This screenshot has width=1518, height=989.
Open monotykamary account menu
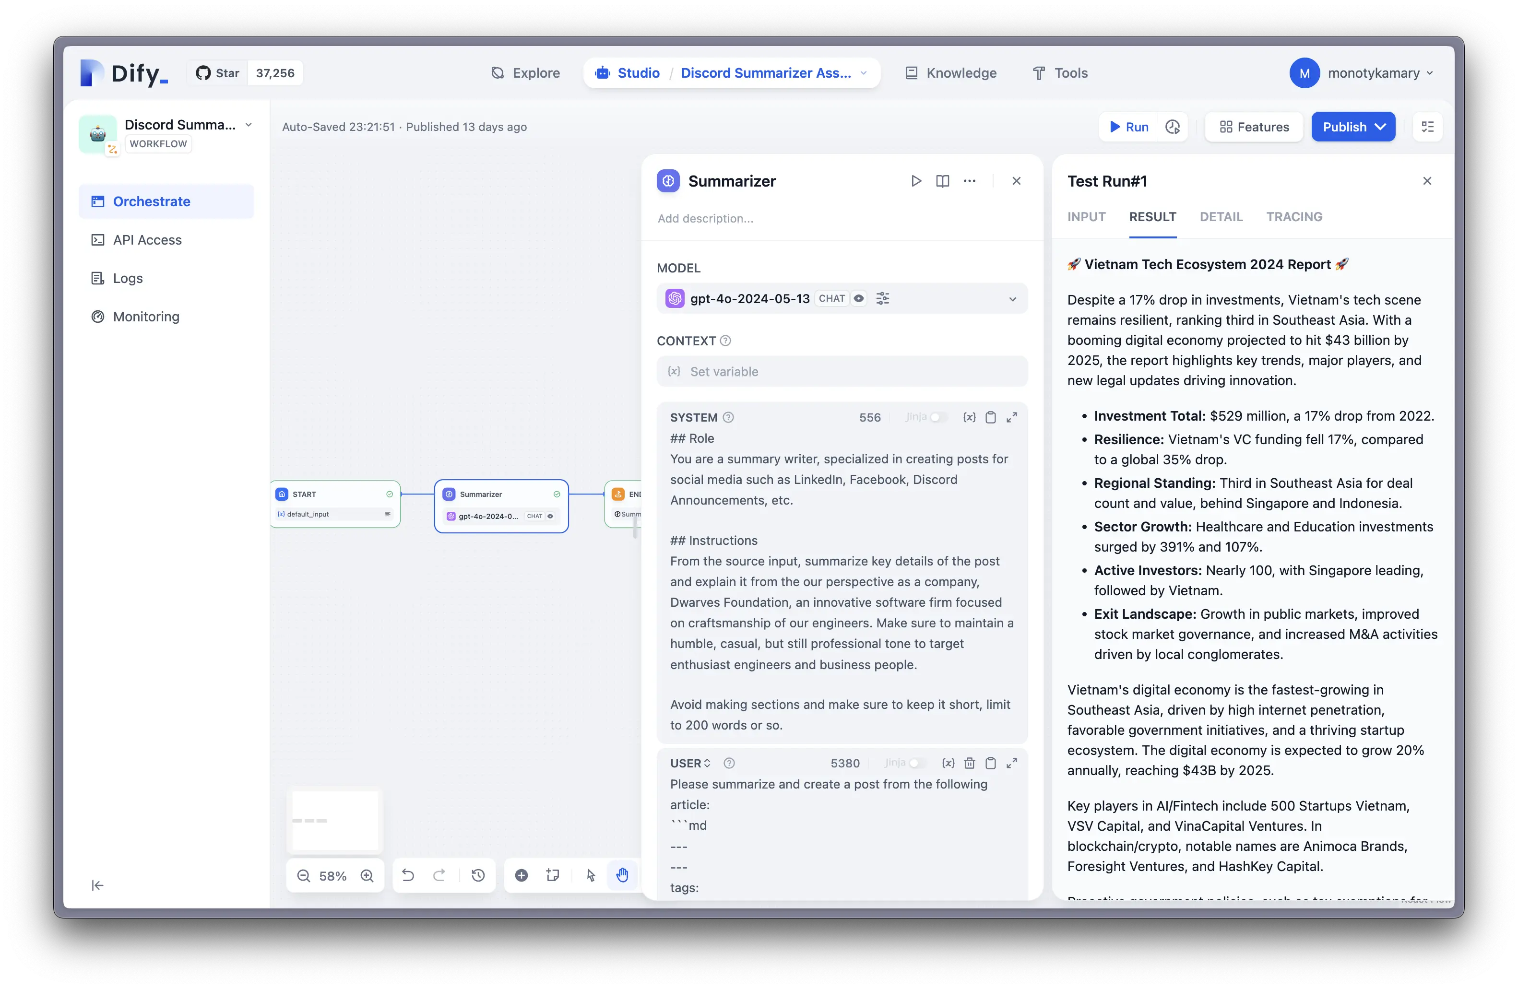point(1361,73)
